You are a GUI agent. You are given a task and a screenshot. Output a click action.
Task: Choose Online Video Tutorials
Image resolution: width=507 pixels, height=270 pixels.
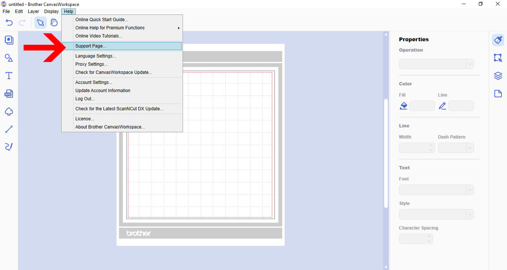click(x=122, y=36)
